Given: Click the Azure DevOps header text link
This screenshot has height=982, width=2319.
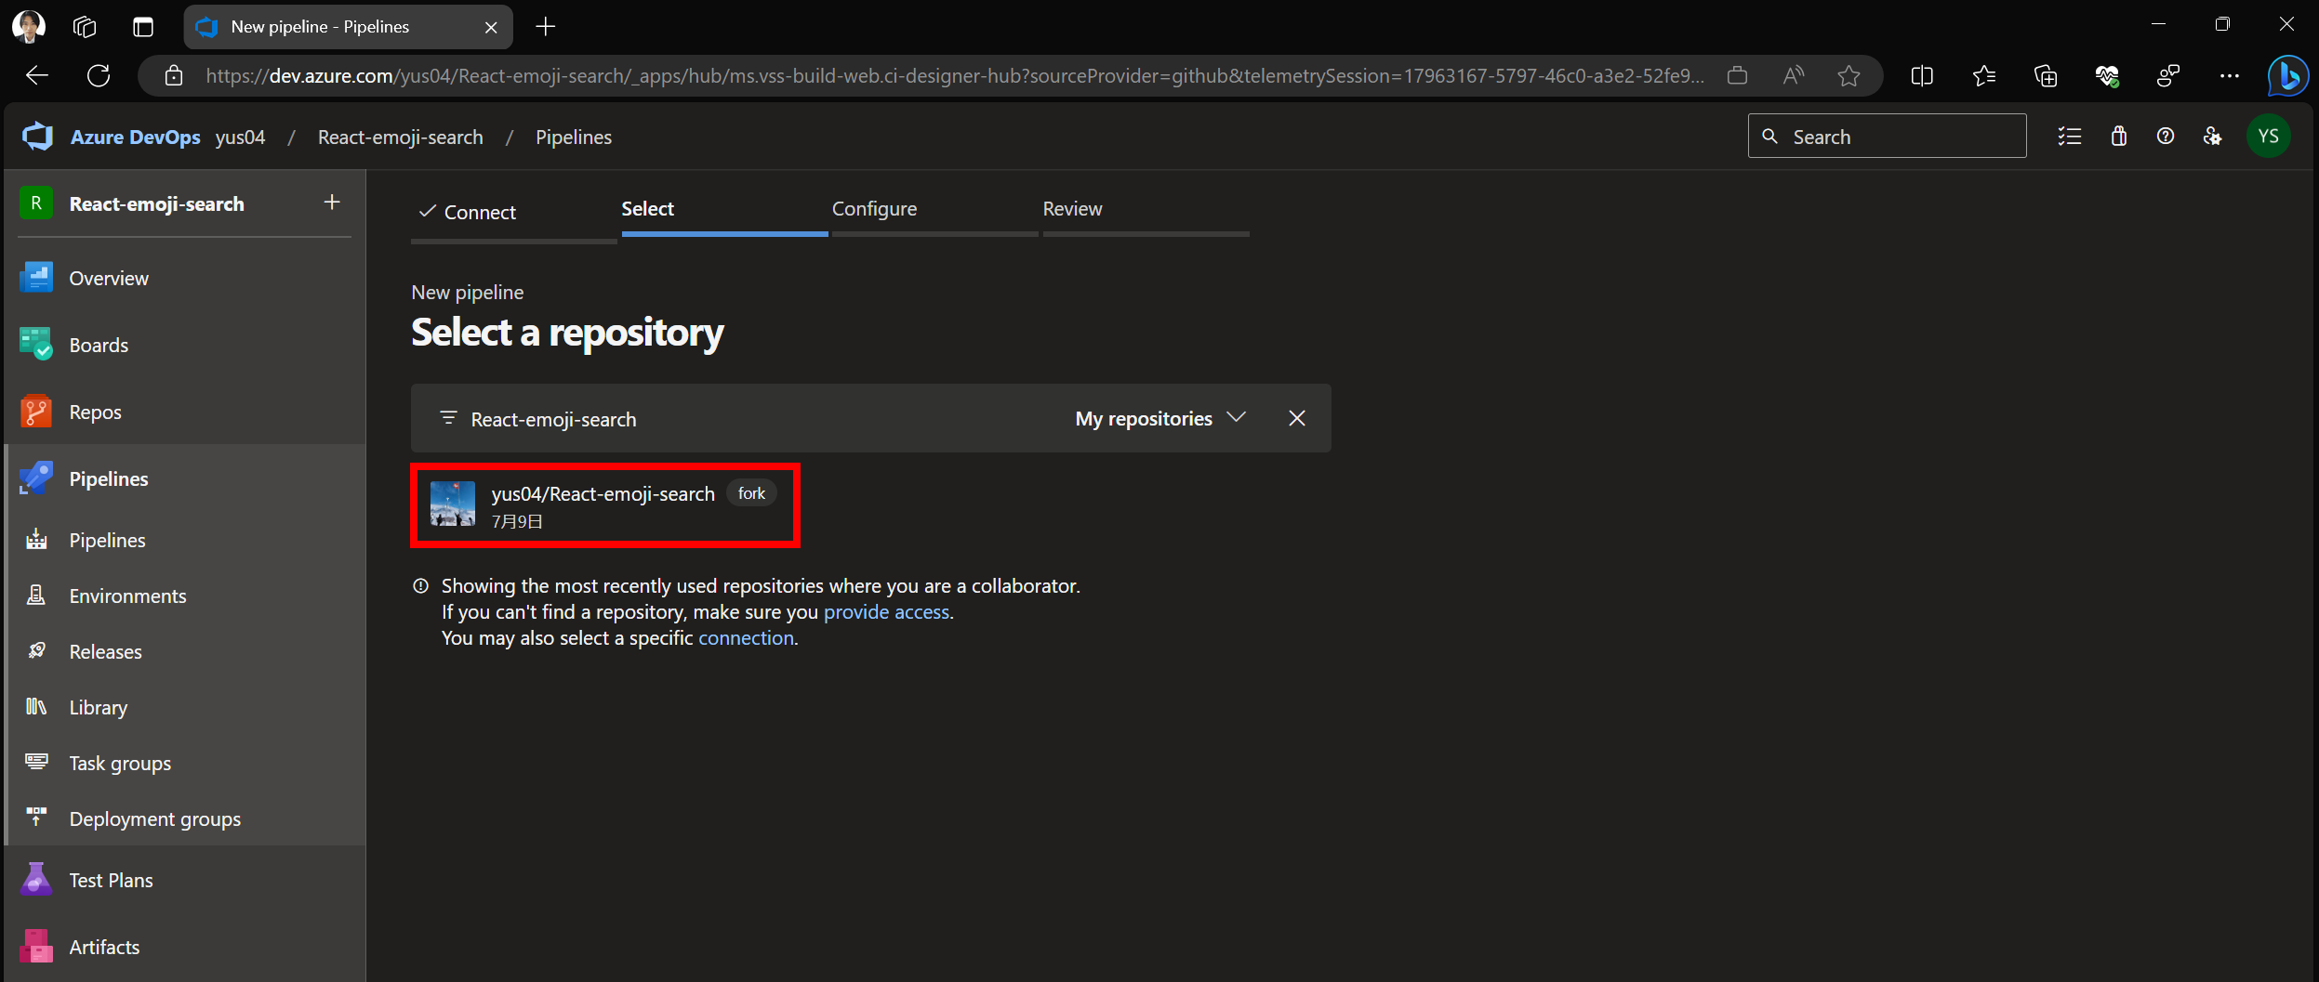Looking at the screenshot, I should [x=136, y=137].
